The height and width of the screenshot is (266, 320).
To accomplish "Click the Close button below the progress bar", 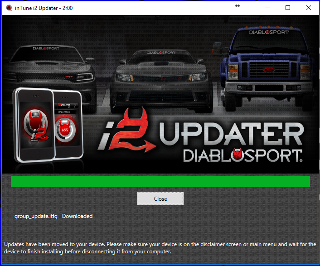I will pos(160,198).
